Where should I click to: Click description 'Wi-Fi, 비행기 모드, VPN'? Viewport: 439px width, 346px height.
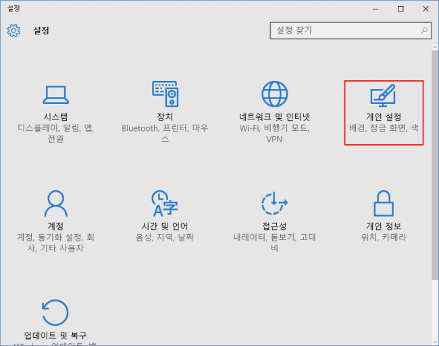coord(274,134)
